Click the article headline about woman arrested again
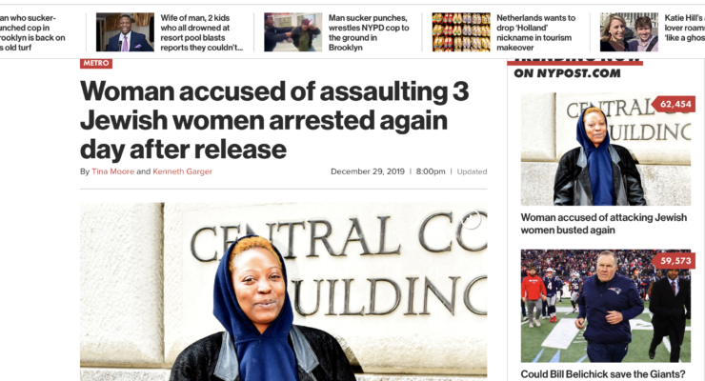This screenshot has width=705, height=381. [x=274, y=120]
